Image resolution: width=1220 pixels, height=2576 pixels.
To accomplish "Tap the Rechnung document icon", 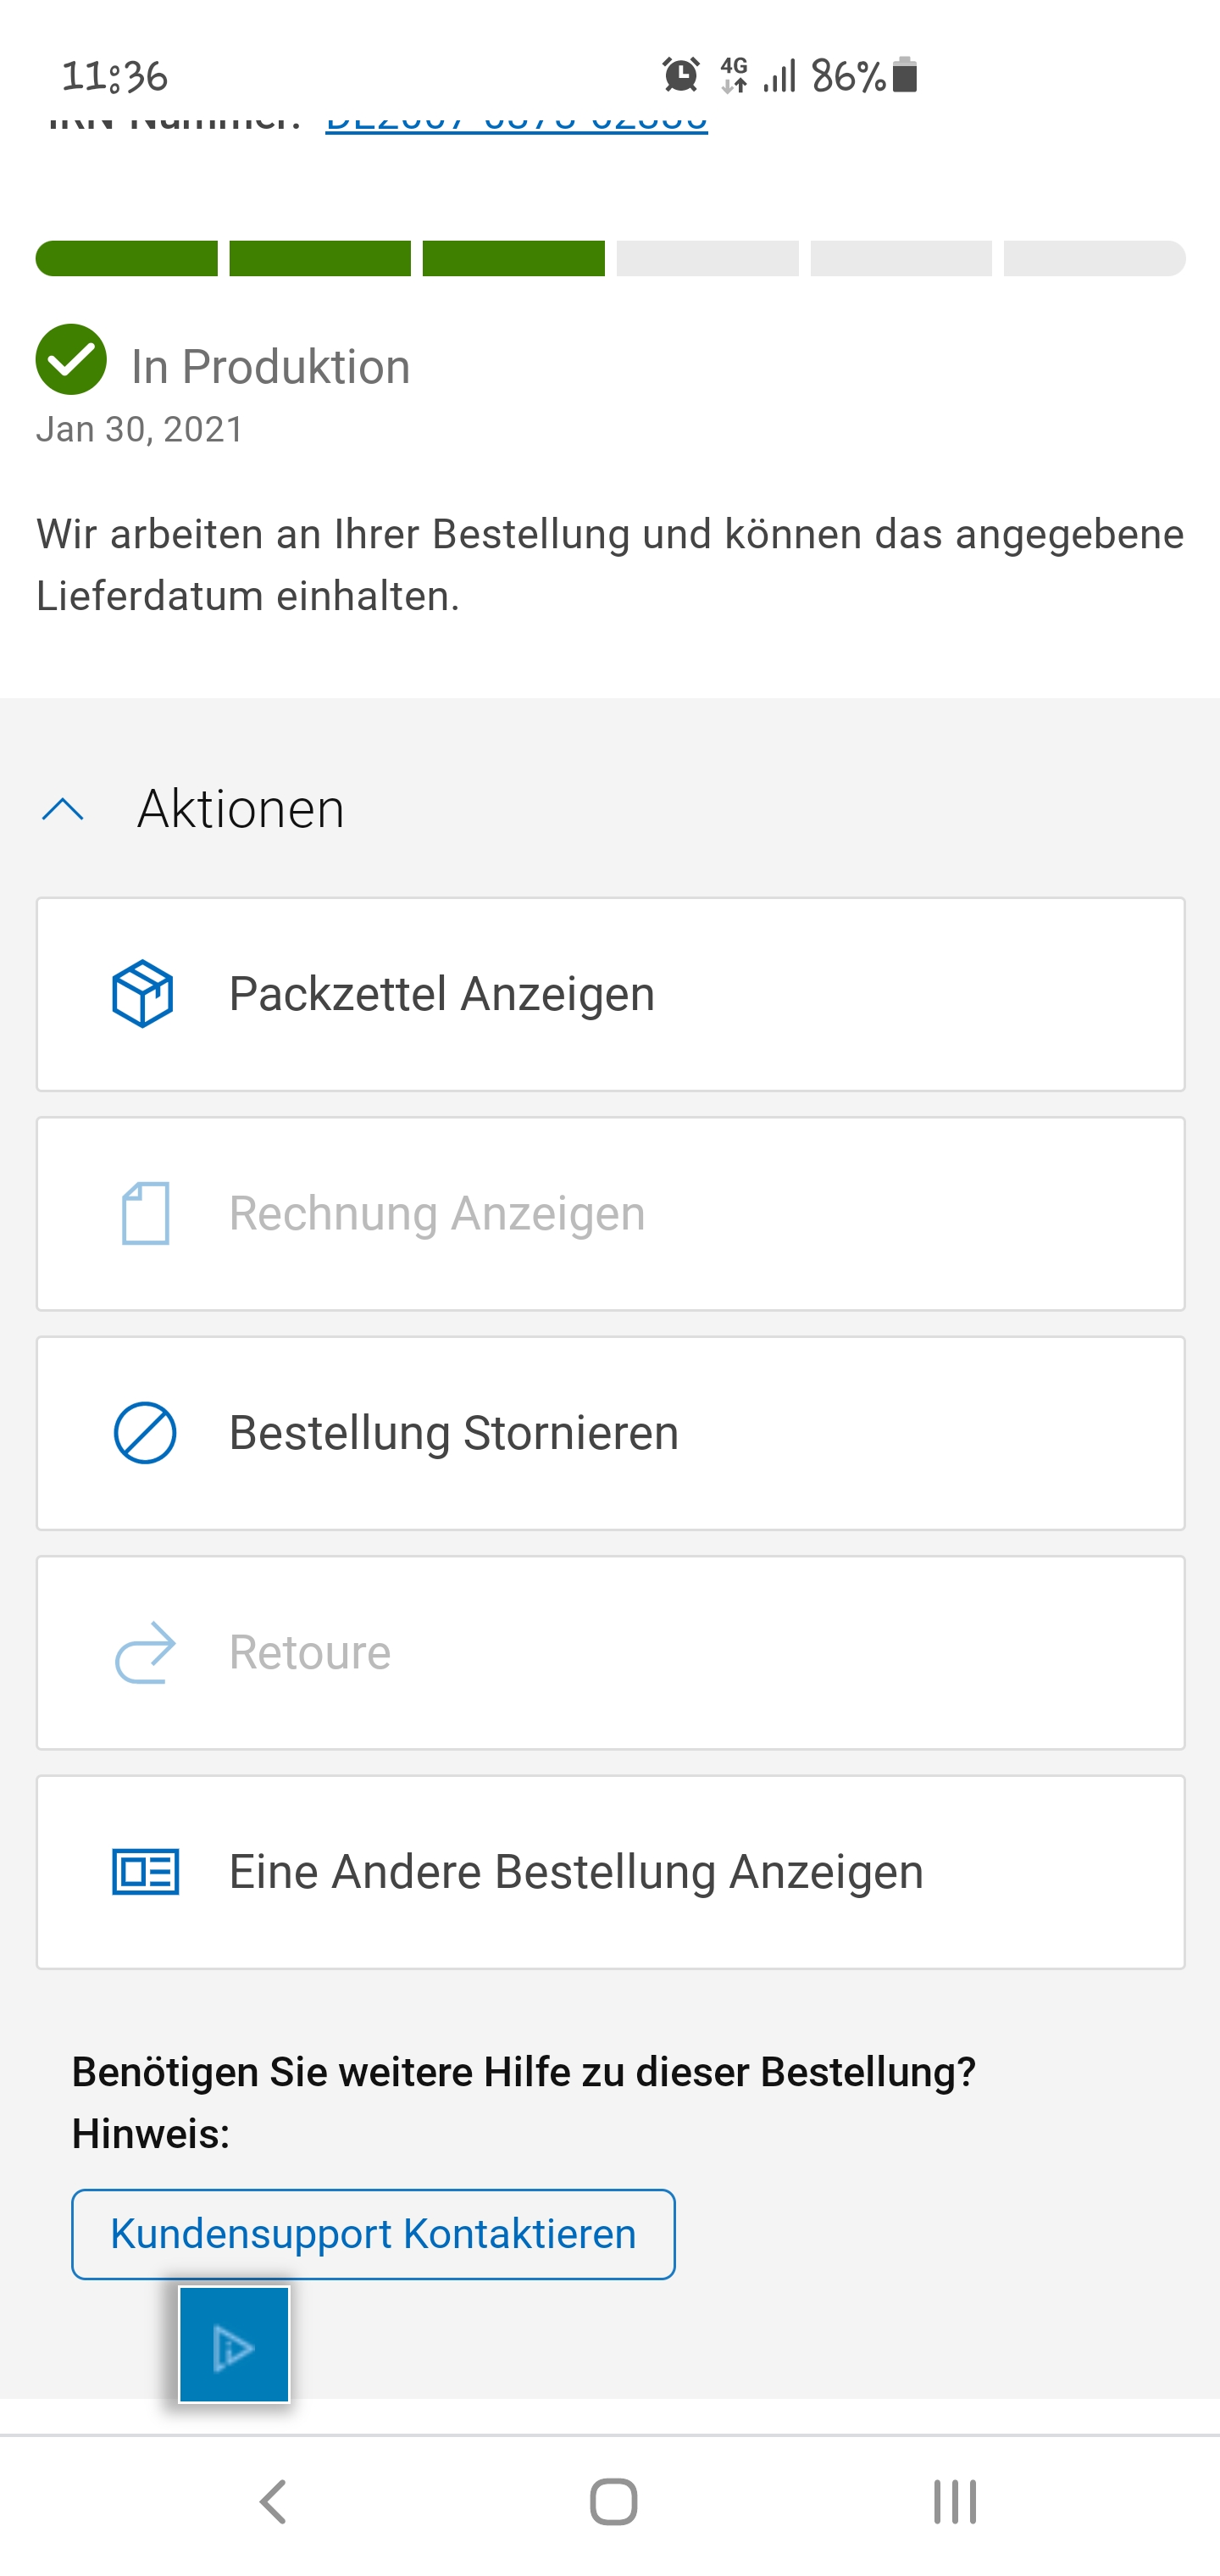I will tap(145, 1213).
